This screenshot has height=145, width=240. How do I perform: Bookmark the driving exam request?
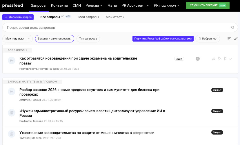225,59
